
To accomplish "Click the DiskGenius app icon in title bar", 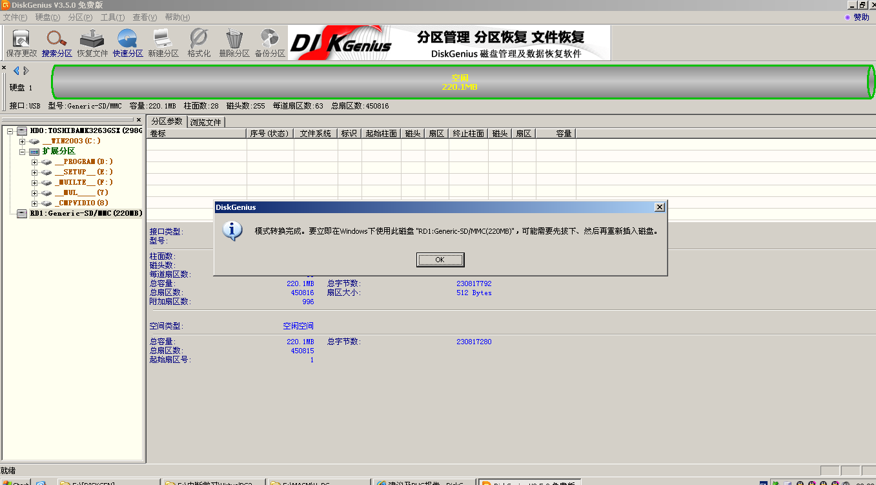I will point(6,5).
